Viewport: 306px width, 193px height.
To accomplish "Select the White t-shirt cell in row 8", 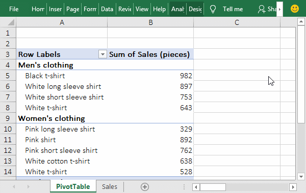I will (62, 108).
